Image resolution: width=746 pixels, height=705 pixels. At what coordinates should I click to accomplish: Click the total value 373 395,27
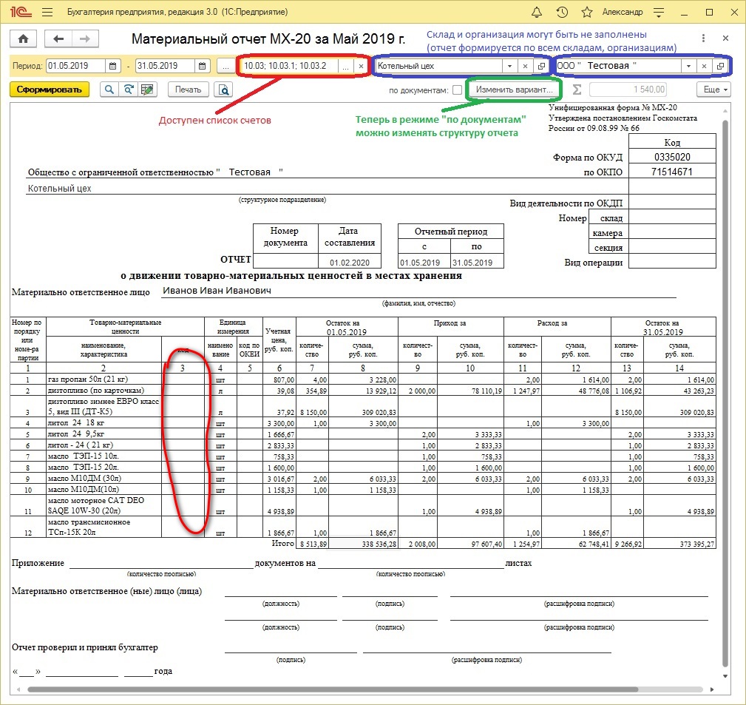tap(697, 544)
